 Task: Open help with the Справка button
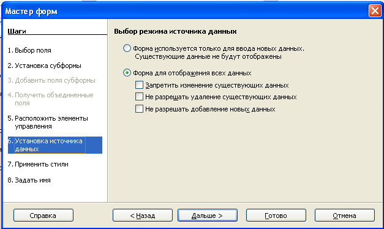coord(43,216)
